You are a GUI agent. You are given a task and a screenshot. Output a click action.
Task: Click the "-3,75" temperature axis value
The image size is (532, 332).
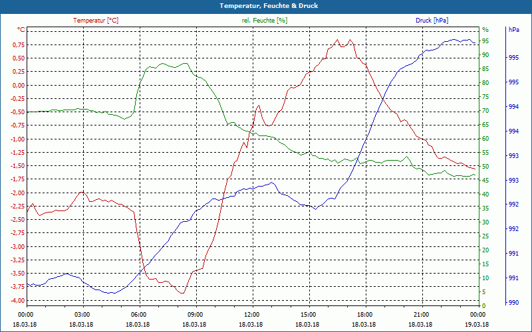tap(18, 287)
